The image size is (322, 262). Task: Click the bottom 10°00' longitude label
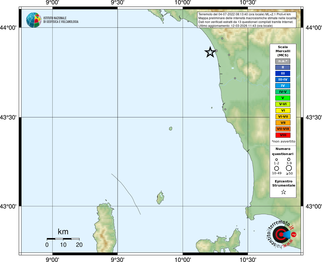(183, 260)
